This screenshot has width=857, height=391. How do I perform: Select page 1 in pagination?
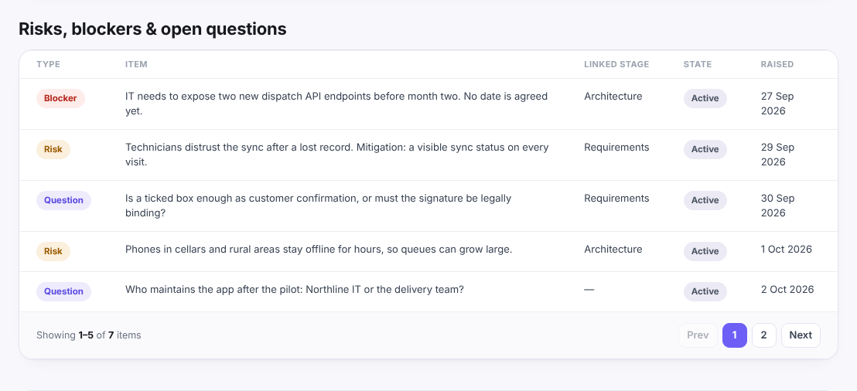pos(735,335)
